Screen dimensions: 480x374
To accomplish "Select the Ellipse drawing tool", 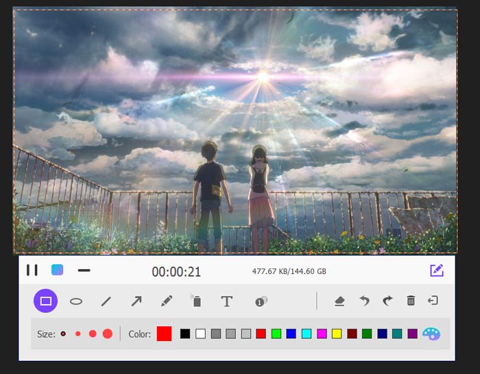I will point(76,301).
